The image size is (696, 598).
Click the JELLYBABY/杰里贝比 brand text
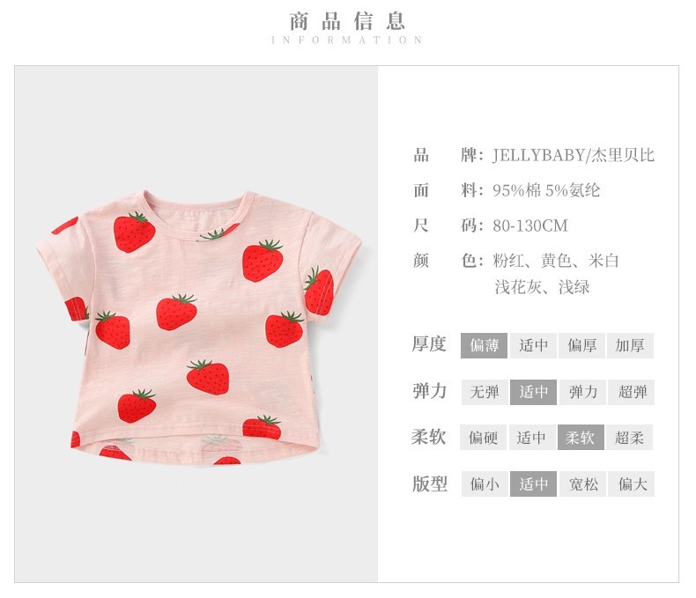[574, 155]
